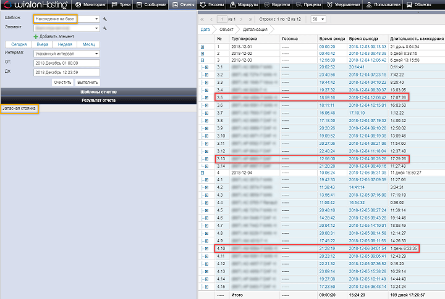Open the Геозоны panel
445x299 pixels.
click(214, 4)
